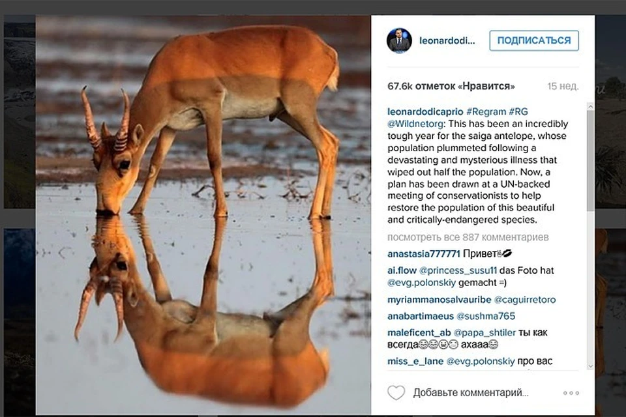Click the scrollbar down arrow in comments
This screenshot has width=626, height=417.
[x=591, y=366]
